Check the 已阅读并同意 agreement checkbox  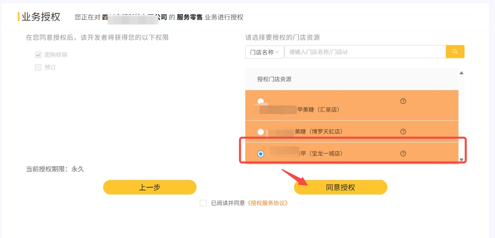pos(203,203)
